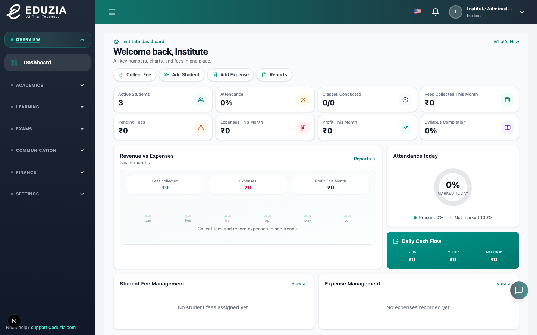Click the attendance today donut chart
This screenshot has width=537, height=335.
point(453,187)
